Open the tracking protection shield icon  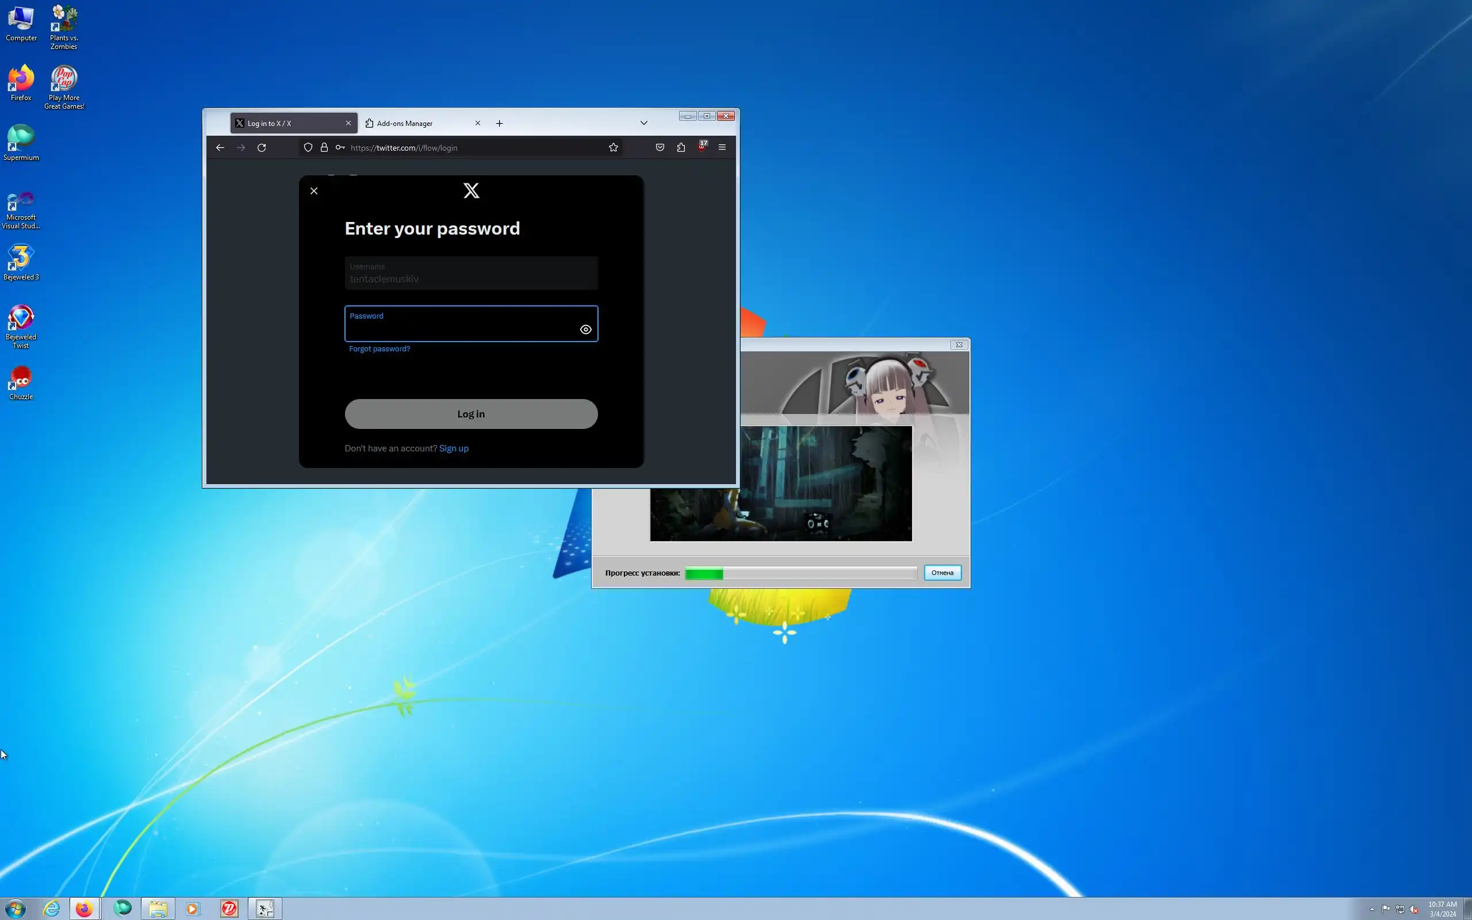(308, 148)
